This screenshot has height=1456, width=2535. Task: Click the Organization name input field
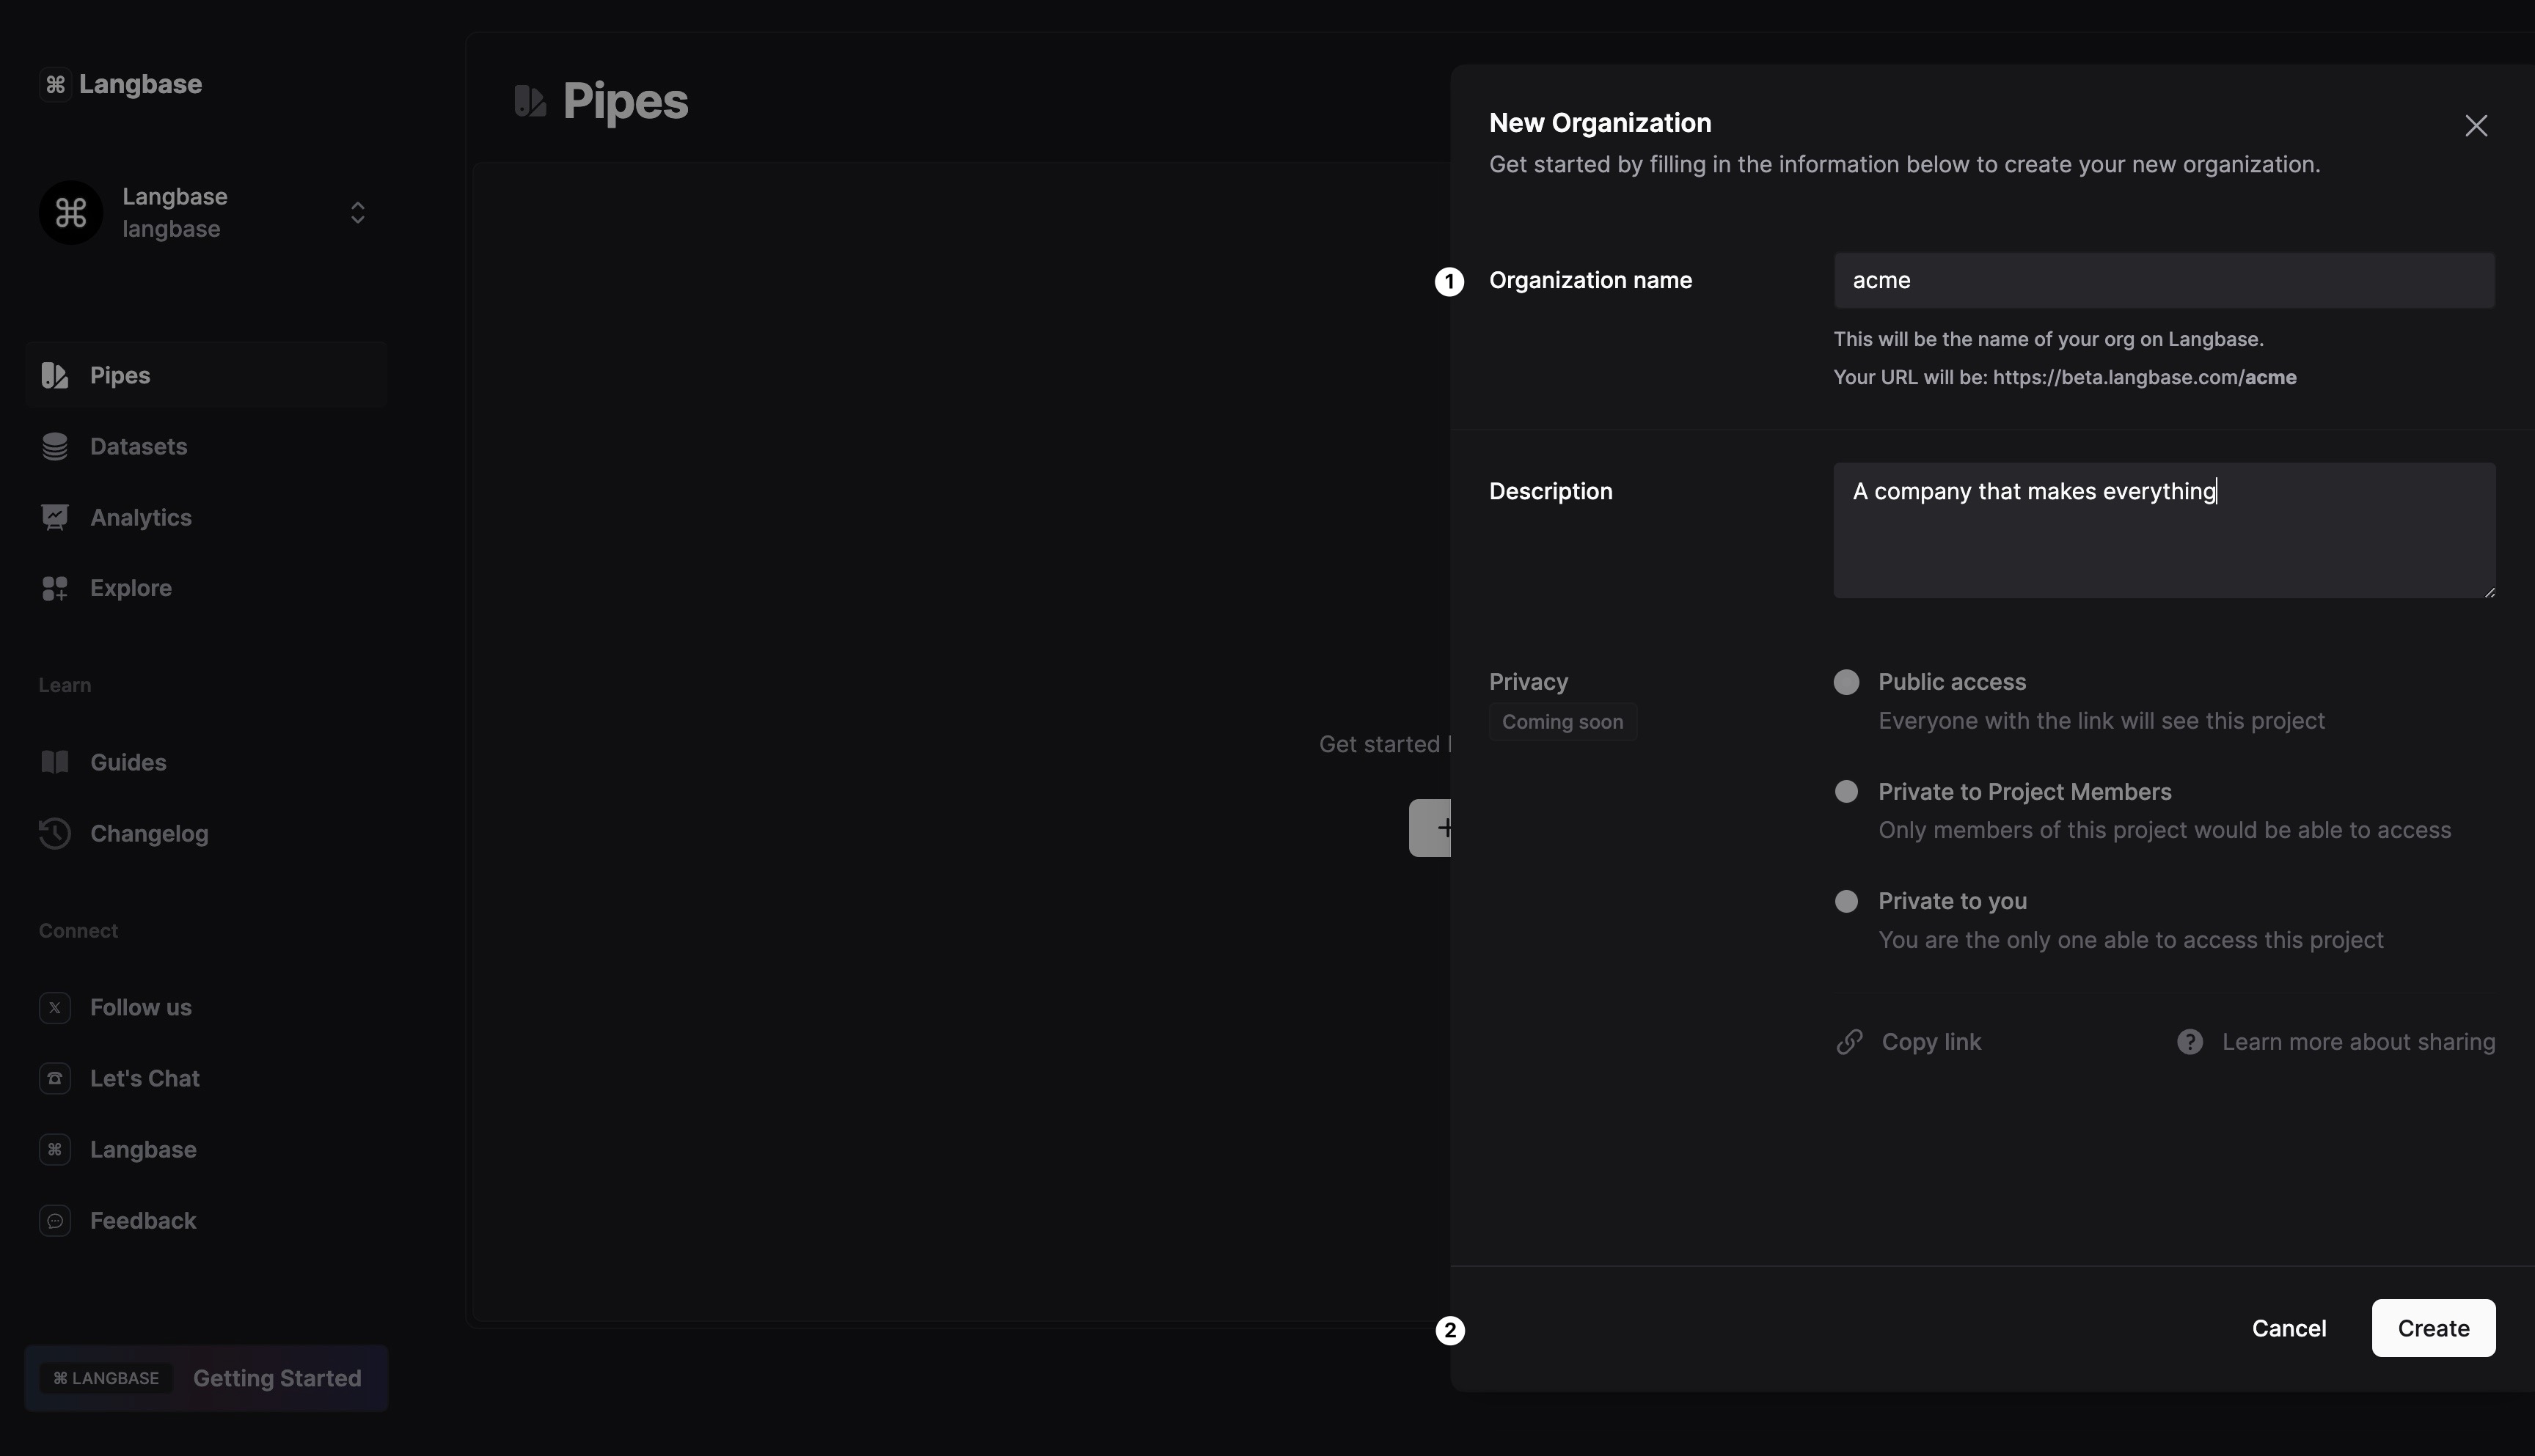pyautogui.click(x=2163, y=281)
